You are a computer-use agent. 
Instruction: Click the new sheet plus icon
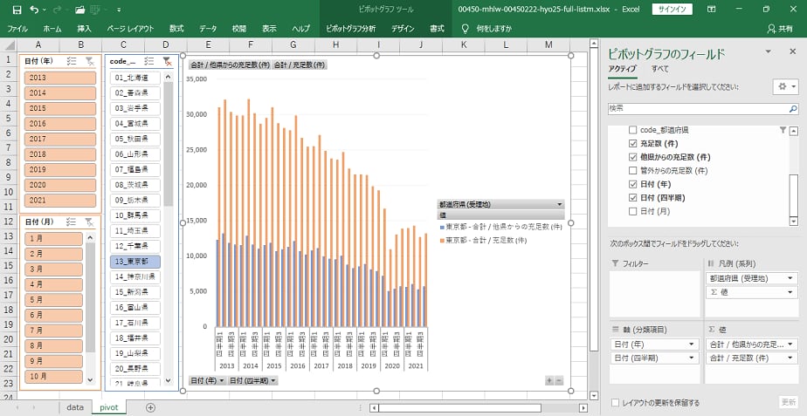(x=150, y=407)
